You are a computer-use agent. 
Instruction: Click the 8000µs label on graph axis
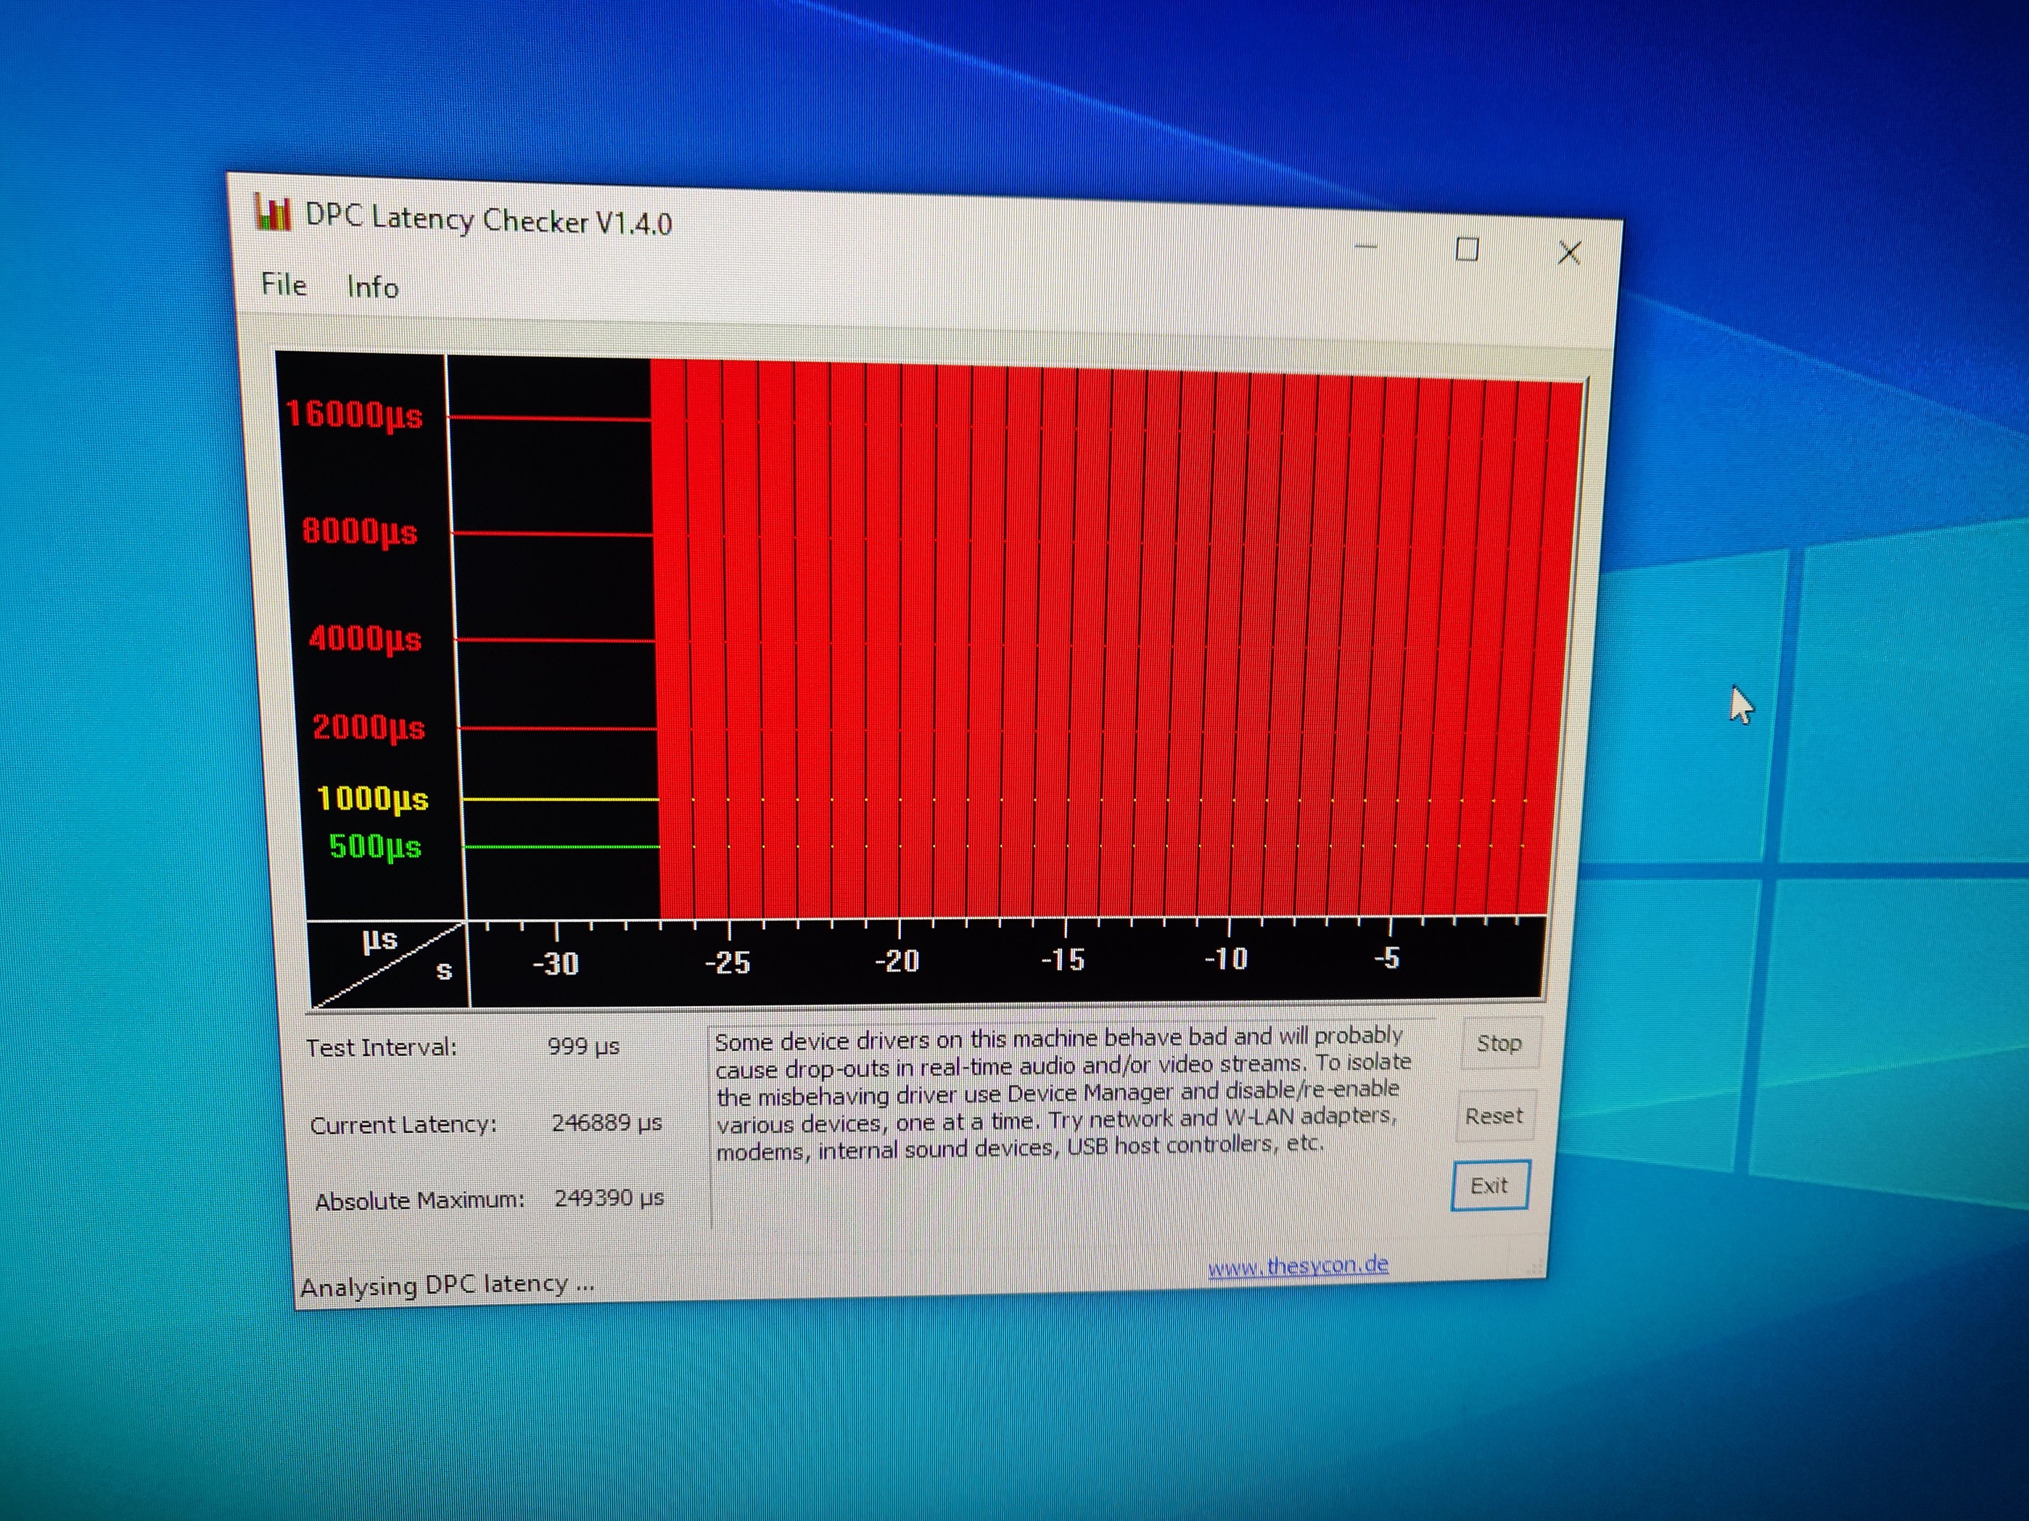[360, 531]
